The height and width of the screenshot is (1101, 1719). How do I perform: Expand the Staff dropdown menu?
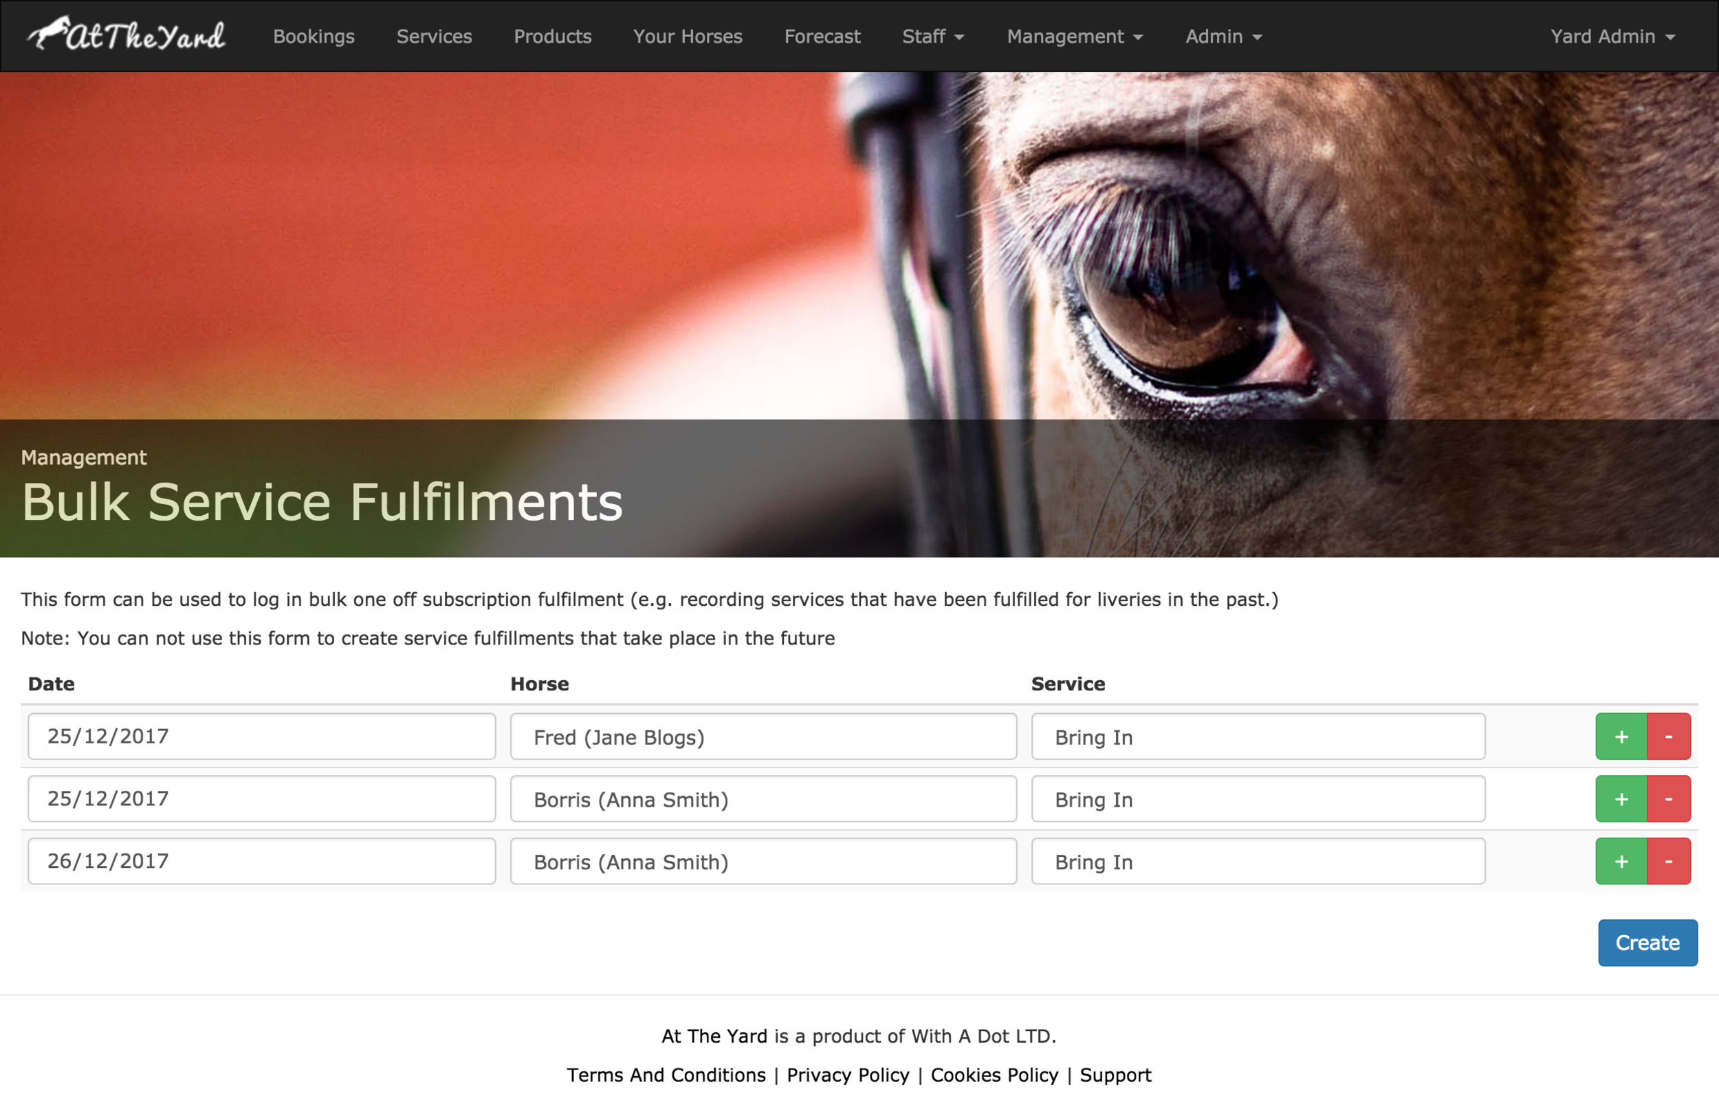(x=933, y=36)
